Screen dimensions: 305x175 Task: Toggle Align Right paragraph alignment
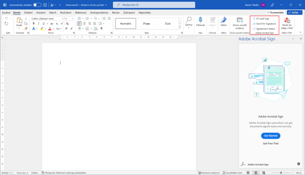tap(89, 24)
